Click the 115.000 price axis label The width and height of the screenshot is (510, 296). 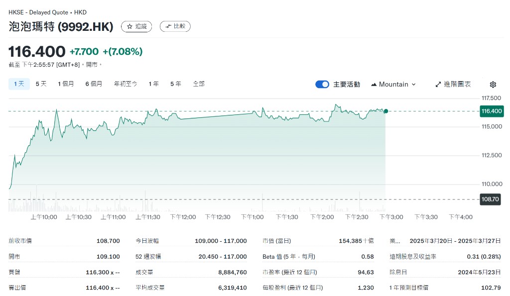(x=492, y=127)
